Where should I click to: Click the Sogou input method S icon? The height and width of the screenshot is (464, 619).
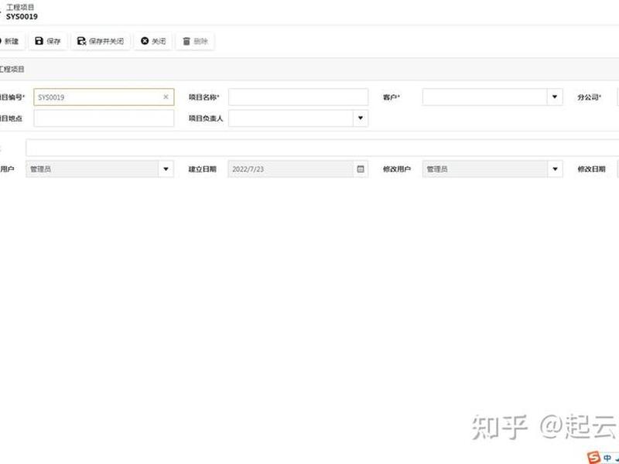click(593, 458)
